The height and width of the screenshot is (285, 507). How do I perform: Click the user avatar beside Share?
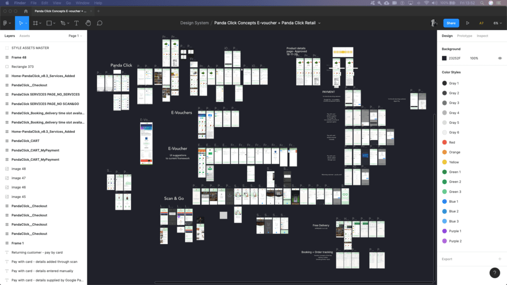(434, 23)
